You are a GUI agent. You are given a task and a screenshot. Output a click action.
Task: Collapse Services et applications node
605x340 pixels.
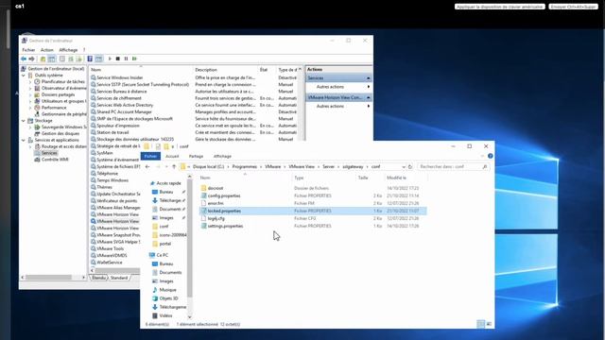point(23,140)
